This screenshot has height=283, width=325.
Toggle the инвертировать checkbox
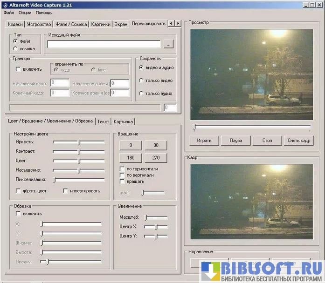point(66,191)
